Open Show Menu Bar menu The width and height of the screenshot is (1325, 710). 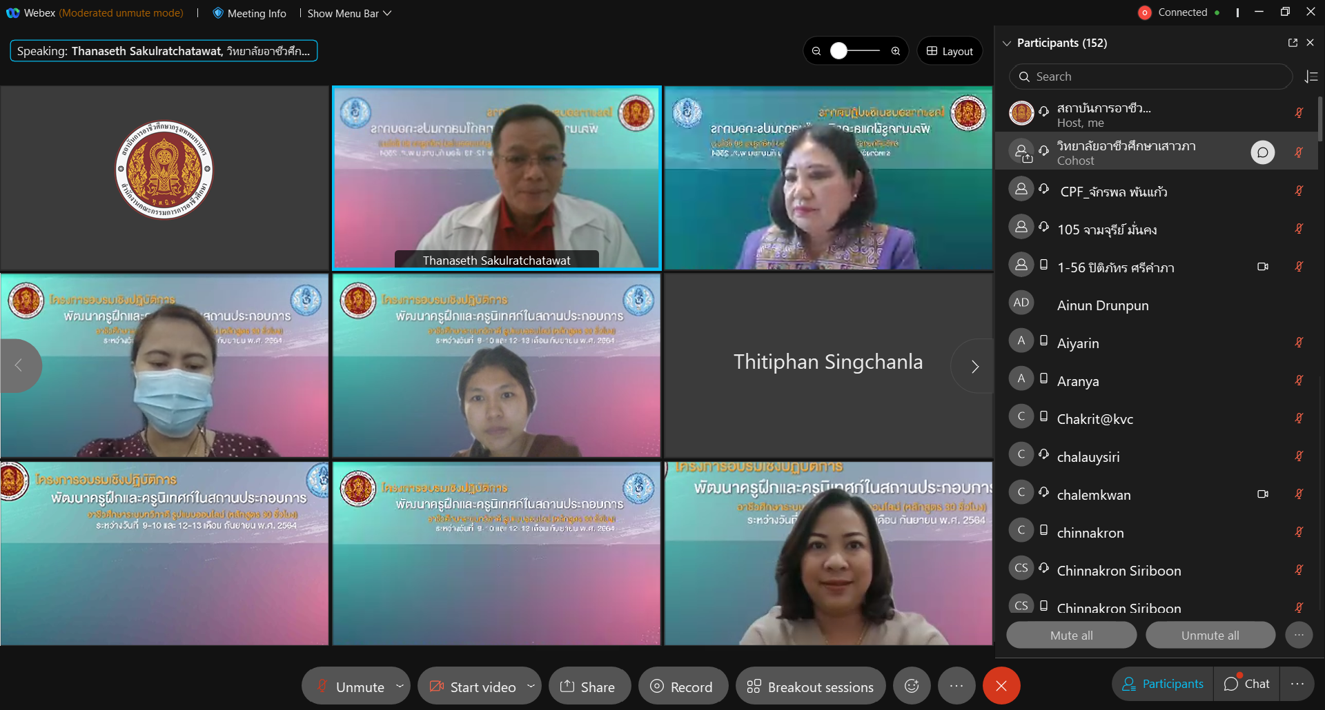click(349, 13)
